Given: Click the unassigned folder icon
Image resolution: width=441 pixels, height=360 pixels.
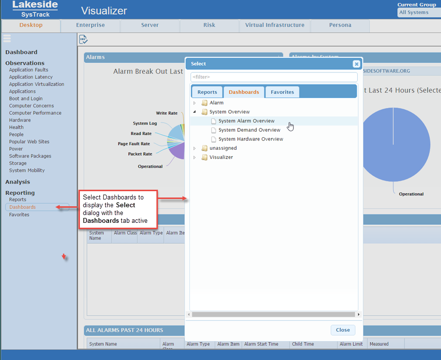Looking at the screenshot, I should point(205,148).
